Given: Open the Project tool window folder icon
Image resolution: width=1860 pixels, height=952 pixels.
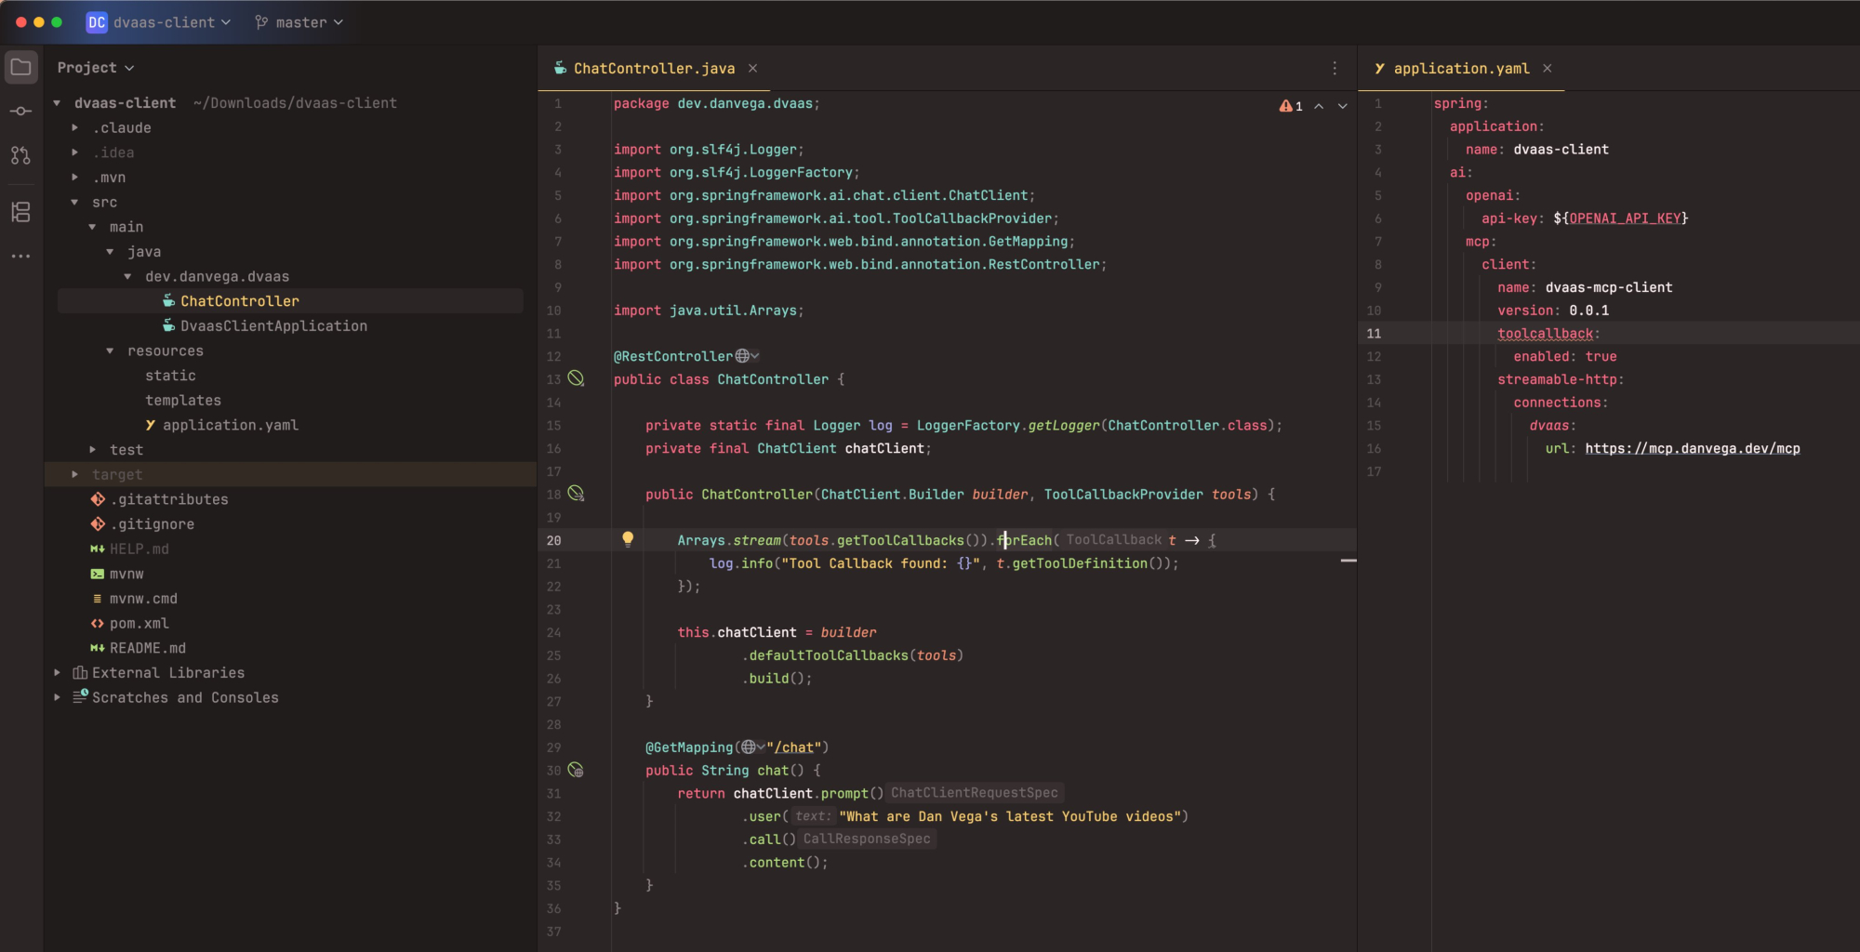Looking at the screenshot, I should click(x=20, y=68).
